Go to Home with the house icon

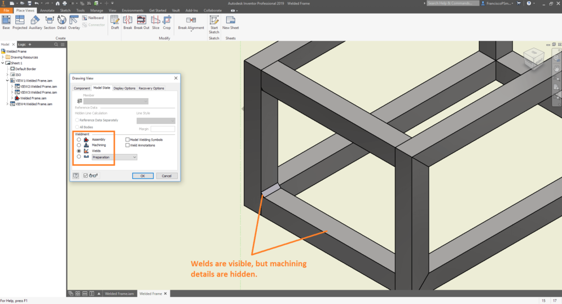coord(57,3)
